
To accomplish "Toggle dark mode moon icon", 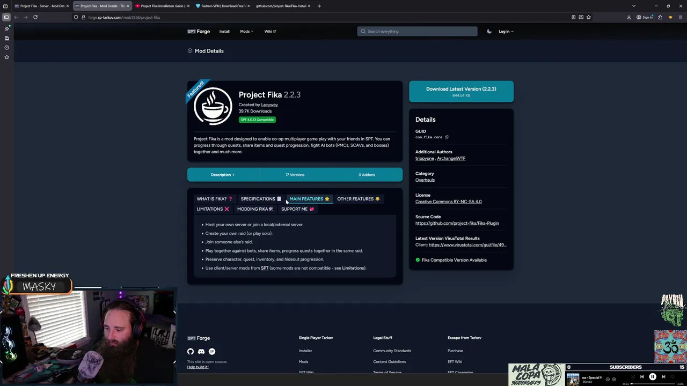I will tap(489, 31).
